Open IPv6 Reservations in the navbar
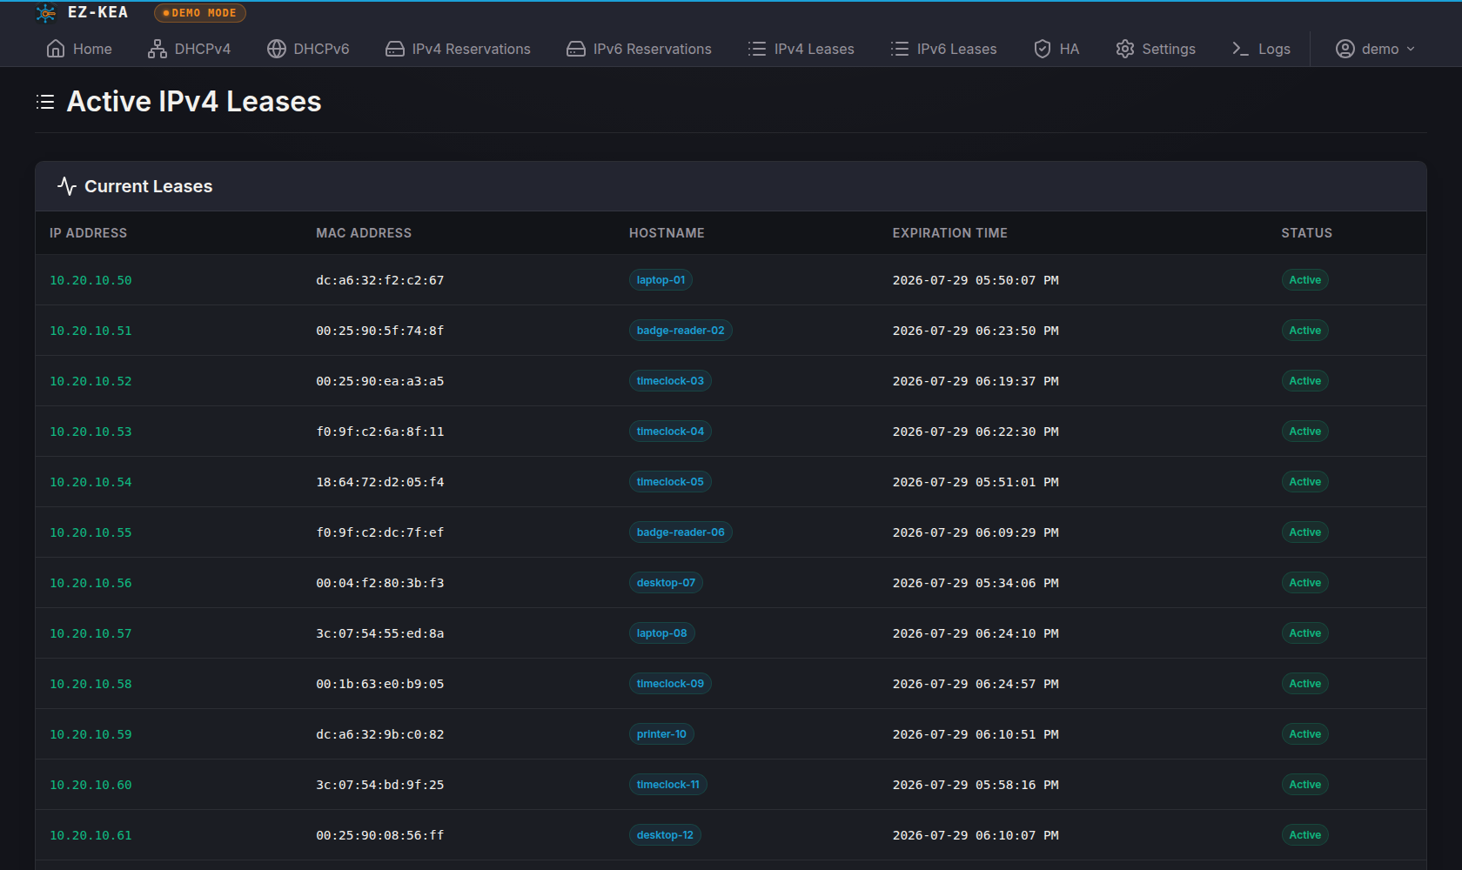1462x870 pixels. [x=639, y=49]
